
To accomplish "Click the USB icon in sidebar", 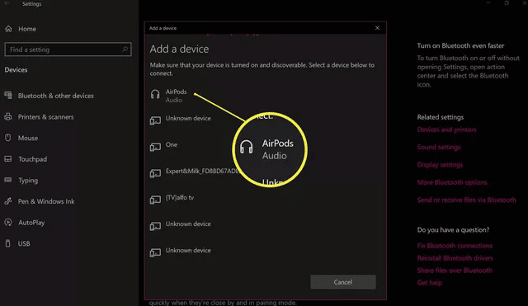I will (x=8, y=243).
